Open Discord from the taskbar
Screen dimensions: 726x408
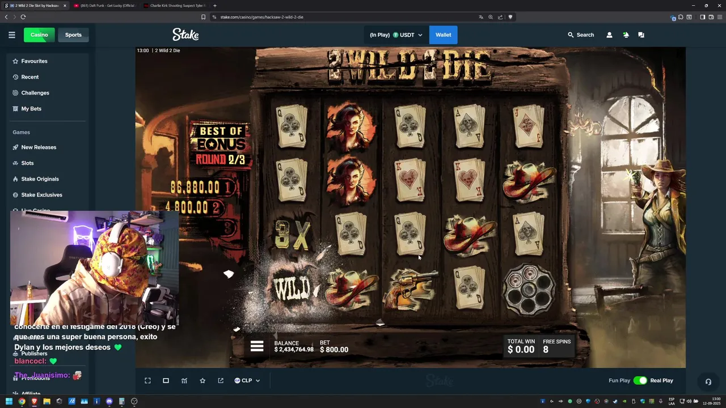(x=109, y=401)
